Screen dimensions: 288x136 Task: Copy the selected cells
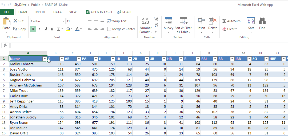19,29
